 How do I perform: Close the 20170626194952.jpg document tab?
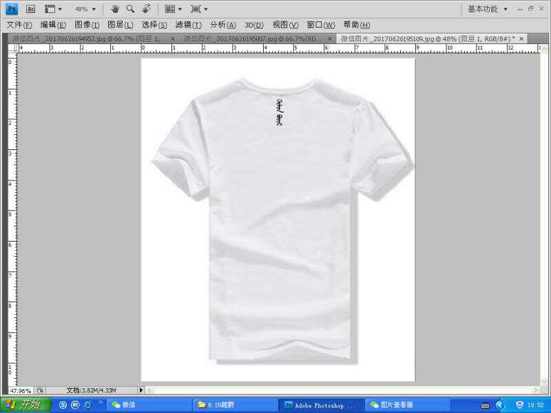pyautogui.click(x=173, y=39)
